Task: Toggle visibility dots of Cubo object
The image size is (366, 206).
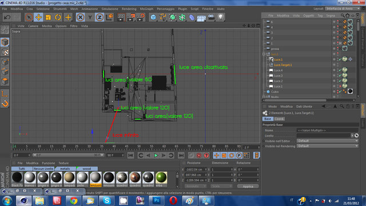Action: [x=337, y=92]
